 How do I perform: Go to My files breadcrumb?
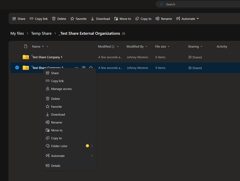click(17, 33)
